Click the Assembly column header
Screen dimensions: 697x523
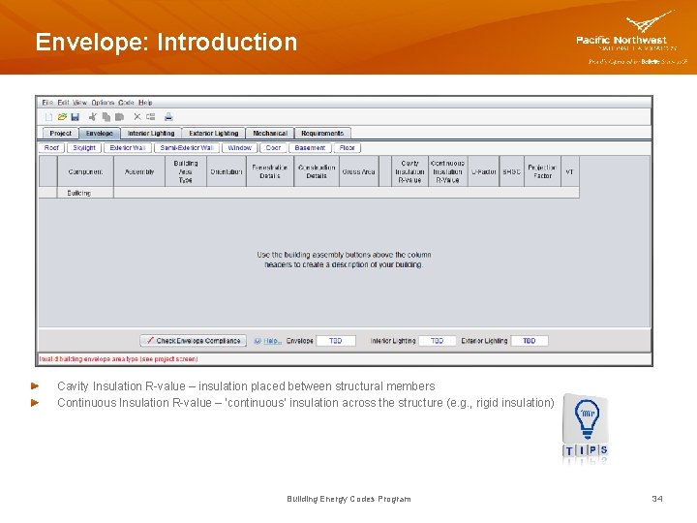click(139, 171)
